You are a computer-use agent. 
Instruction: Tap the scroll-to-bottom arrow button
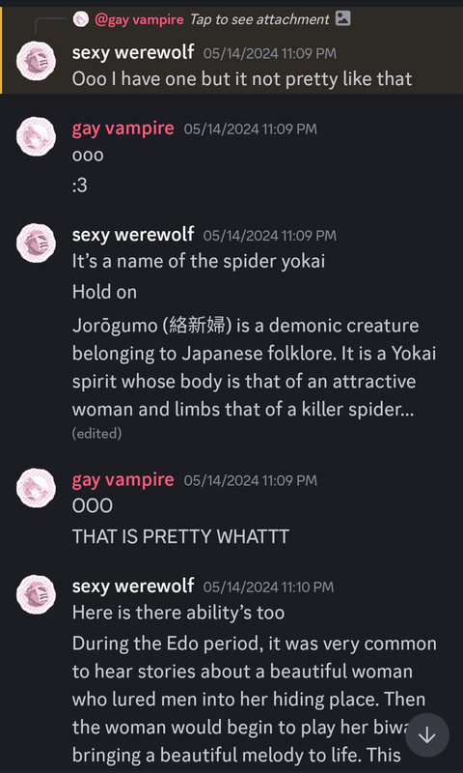click(427, 735)
